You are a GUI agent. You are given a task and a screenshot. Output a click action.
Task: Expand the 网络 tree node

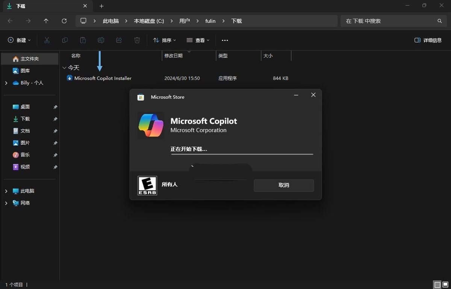click(x=6, y=203)
